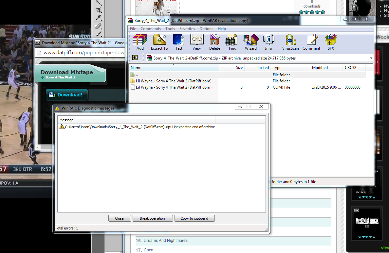
Task: Select the Delete toolbar icon
Action: tap(214, 42)
